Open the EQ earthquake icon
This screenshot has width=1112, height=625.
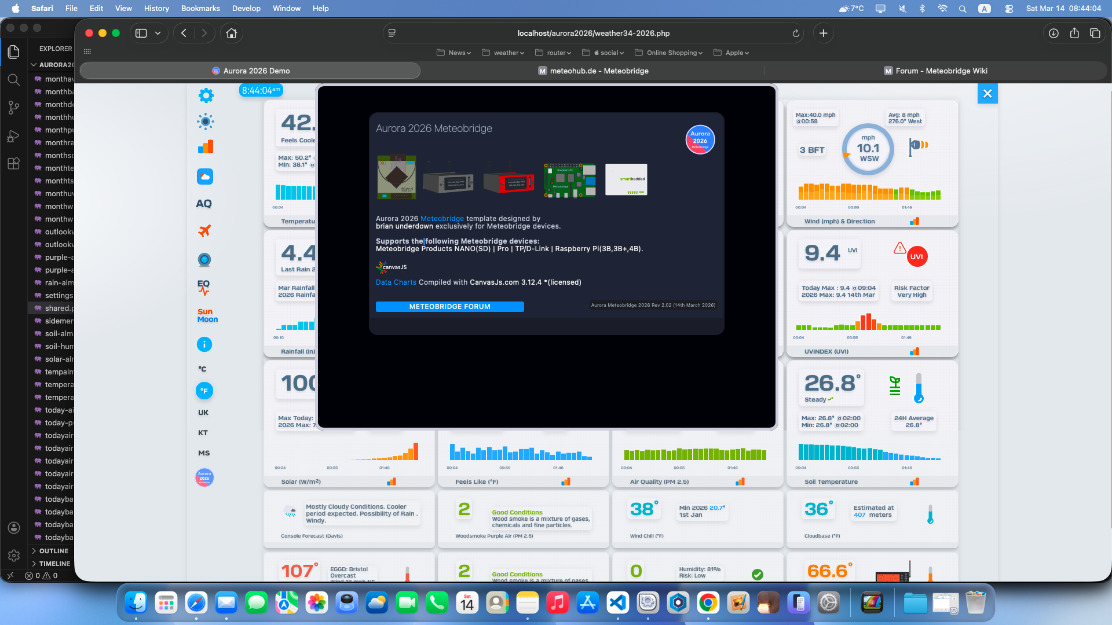[204, 287]
